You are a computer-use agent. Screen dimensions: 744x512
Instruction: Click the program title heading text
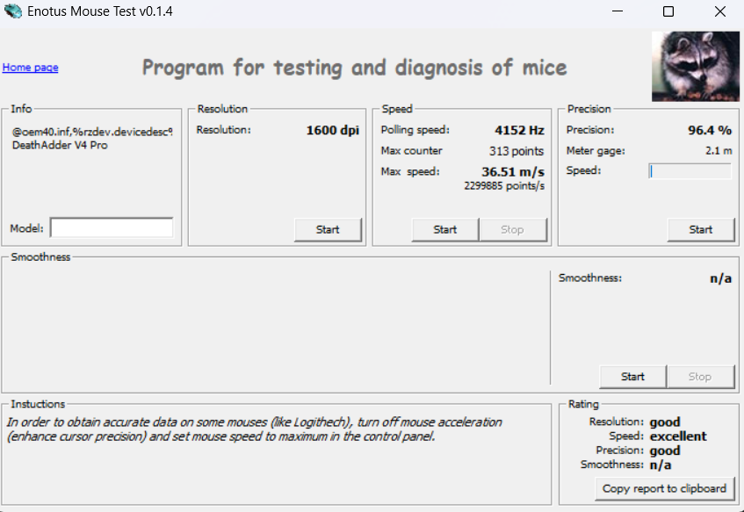[355, 68]
